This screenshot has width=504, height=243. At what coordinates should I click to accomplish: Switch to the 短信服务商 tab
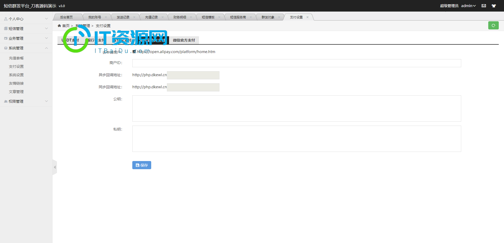(x=238, y=17)
